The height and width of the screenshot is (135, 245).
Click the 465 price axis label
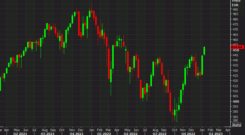[235, 35]
